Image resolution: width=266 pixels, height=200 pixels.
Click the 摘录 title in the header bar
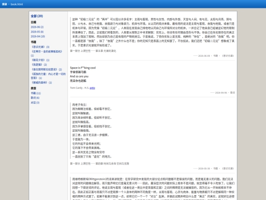4,4
